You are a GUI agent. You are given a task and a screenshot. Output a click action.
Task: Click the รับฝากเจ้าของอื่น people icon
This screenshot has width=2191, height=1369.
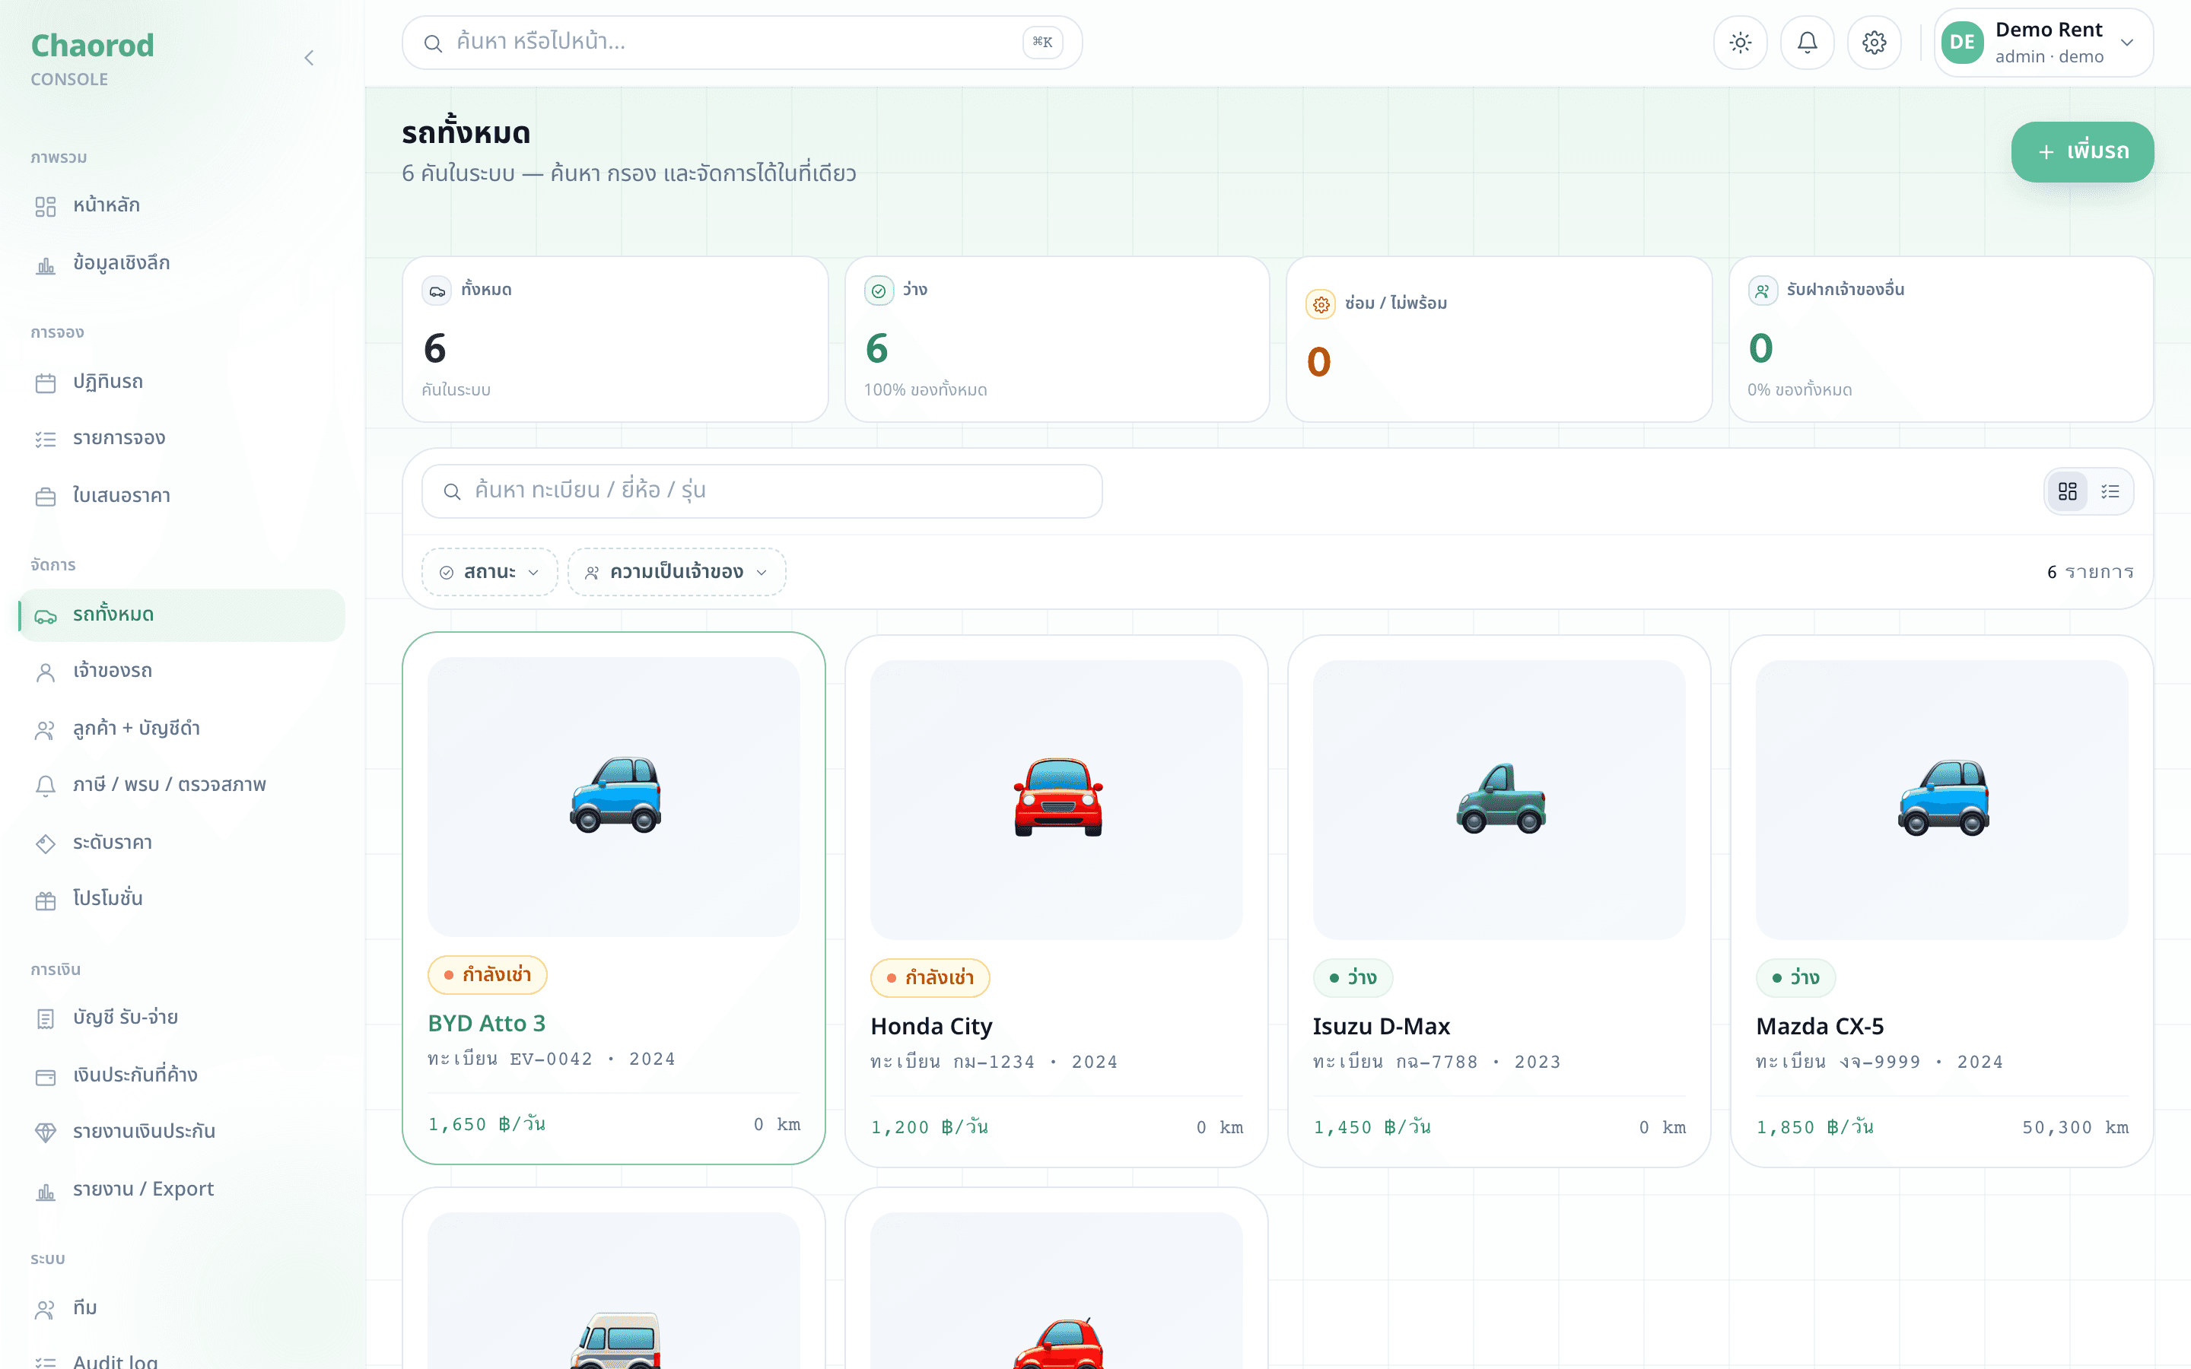[x=1762, y=291]
